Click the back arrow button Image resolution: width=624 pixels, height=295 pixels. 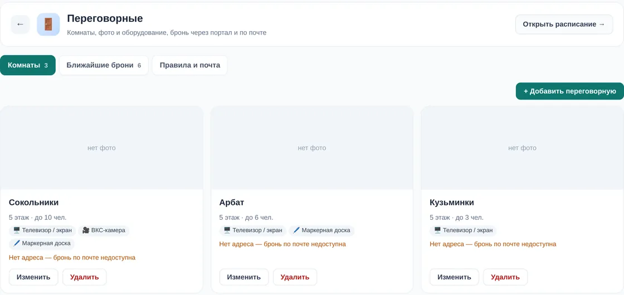[20, 24]
